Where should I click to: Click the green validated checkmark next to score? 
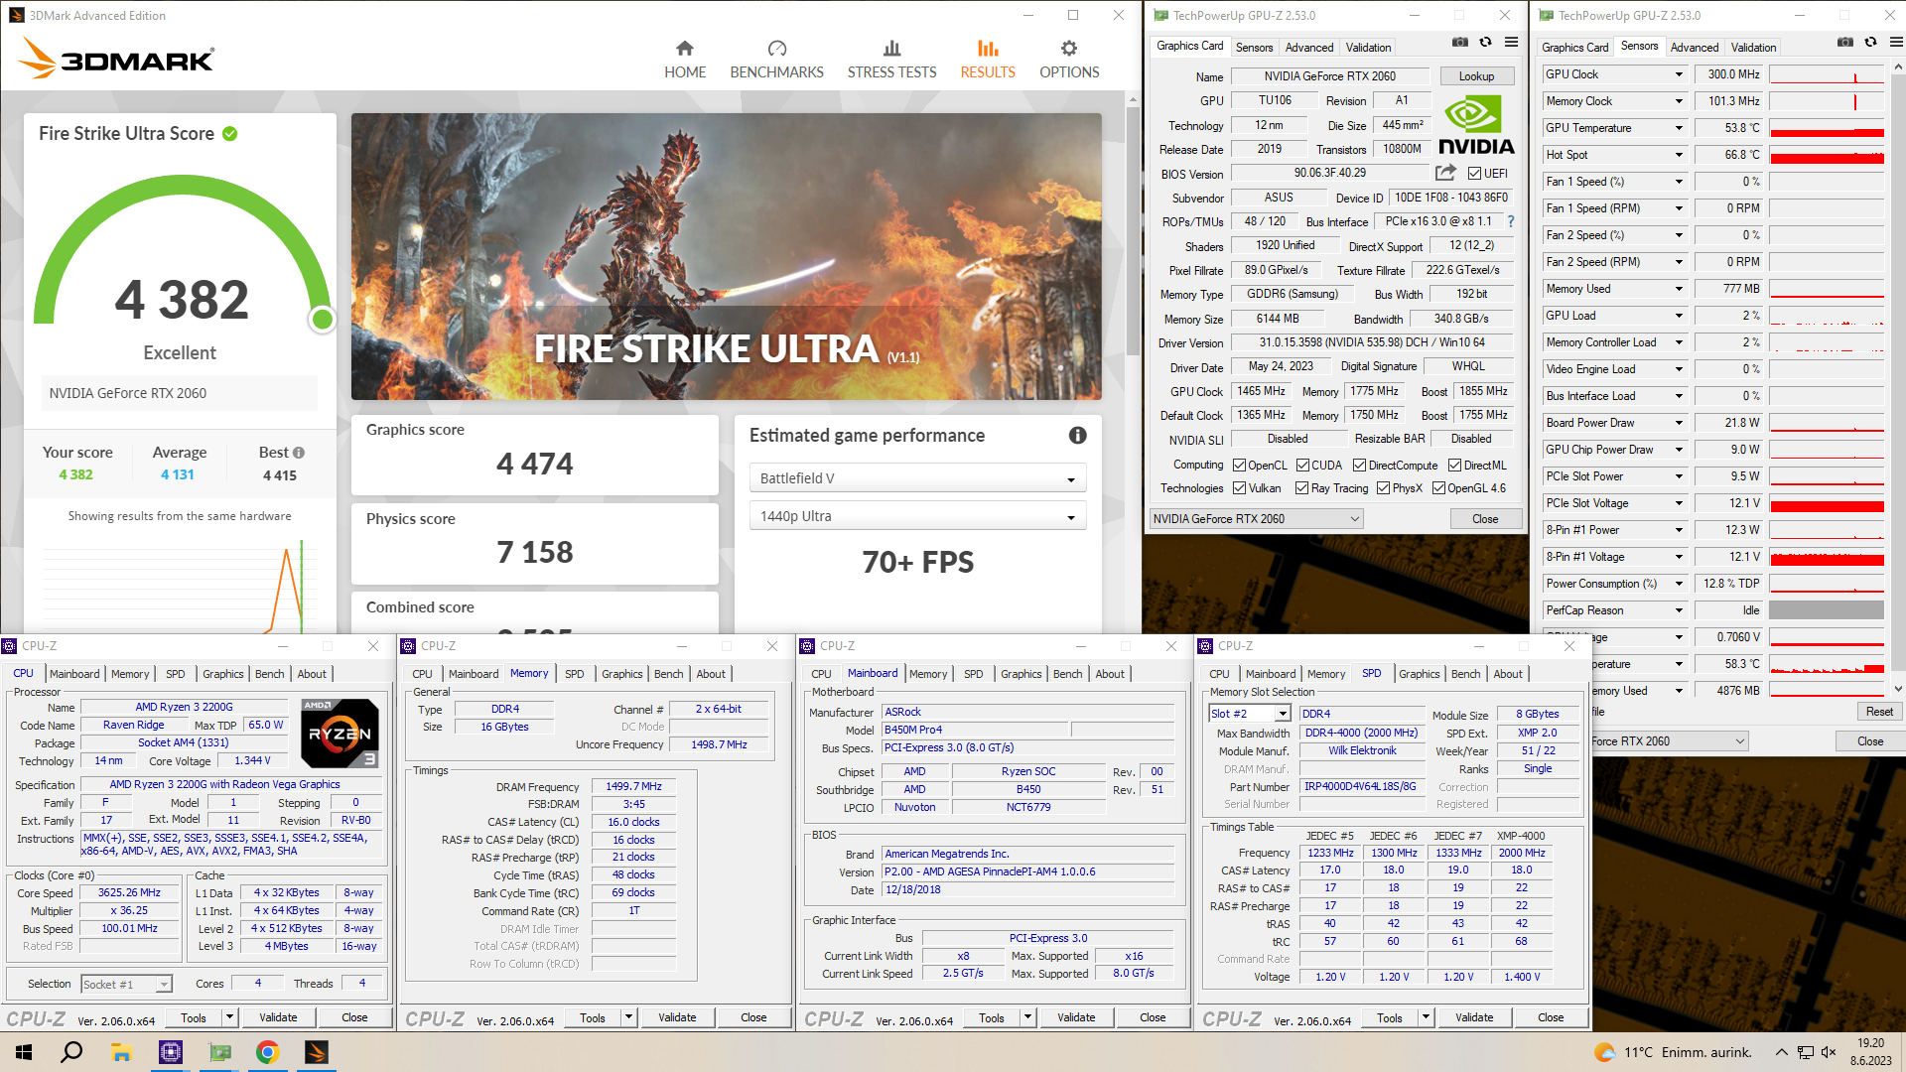229,134
